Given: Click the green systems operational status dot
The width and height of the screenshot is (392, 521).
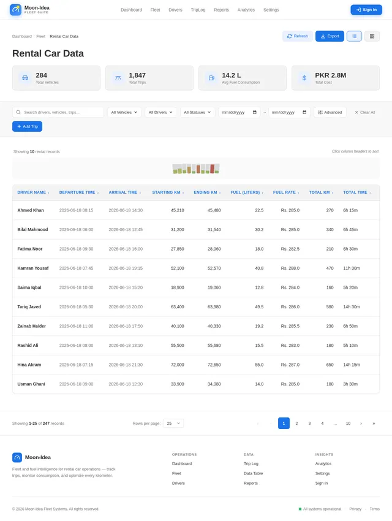Looking at the screenshot, I should [x=300, y=509].
